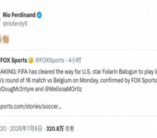Open the @FOXSports handle
The height and width of the screenshot is (138, 157).
pos(50,60)
